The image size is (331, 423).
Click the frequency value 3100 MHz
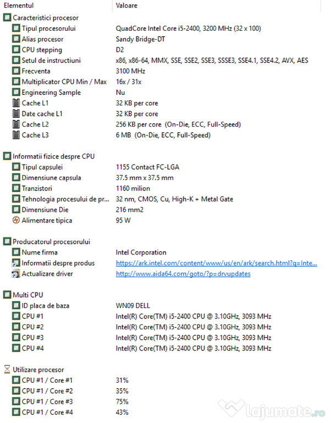point(130,71)
